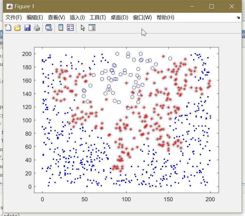This screenshot has width=245, height=216.
Task: Open the 工具(T) menu
Action: point(98,18)
